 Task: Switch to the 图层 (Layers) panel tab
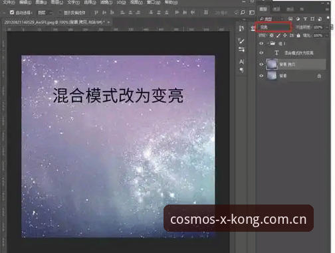tap(263, 9)
